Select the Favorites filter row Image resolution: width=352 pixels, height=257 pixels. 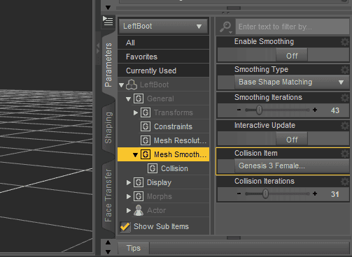tap(163, 57)
